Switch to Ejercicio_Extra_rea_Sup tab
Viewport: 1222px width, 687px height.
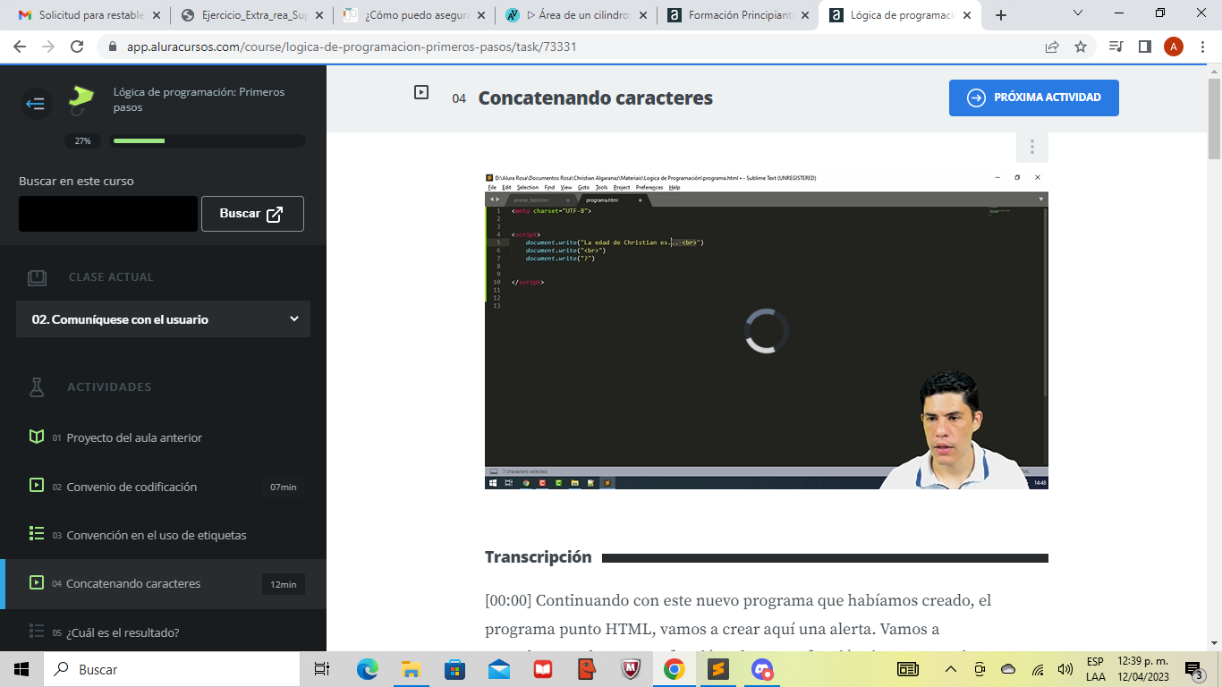[250, 15]
